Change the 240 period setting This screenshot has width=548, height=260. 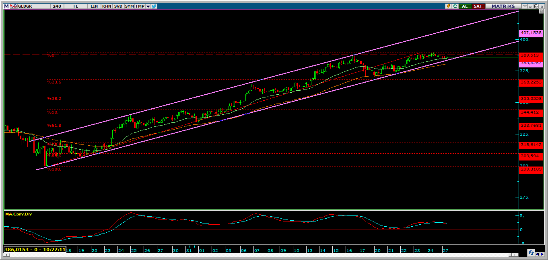click(x=57, y=6)
